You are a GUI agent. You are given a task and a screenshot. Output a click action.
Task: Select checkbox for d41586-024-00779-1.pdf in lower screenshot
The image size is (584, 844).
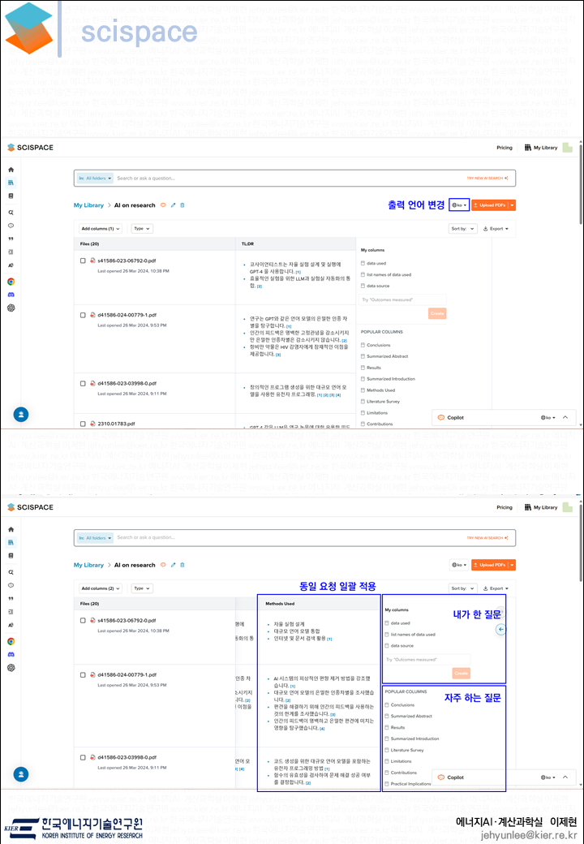83,674
